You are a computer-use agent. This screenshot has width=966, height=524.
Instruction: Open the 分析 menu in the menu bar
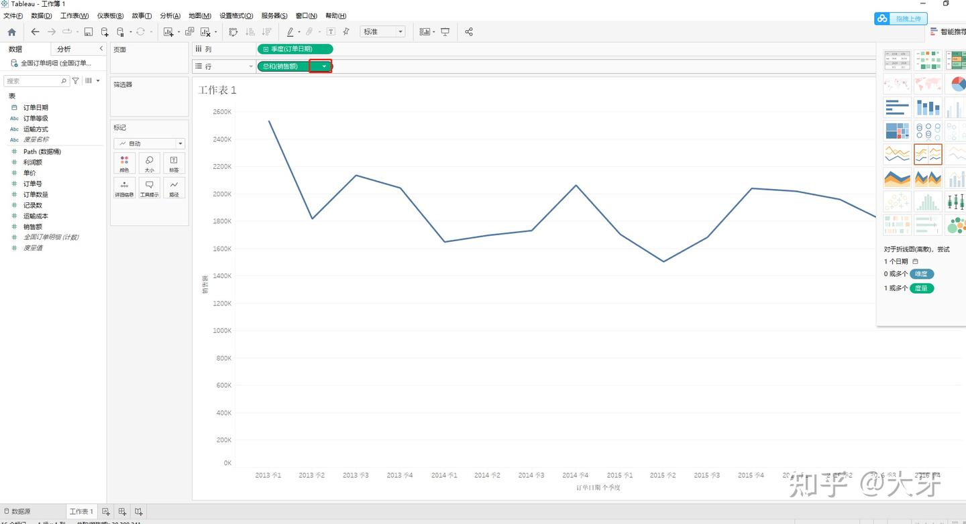(x=170, y=15)
